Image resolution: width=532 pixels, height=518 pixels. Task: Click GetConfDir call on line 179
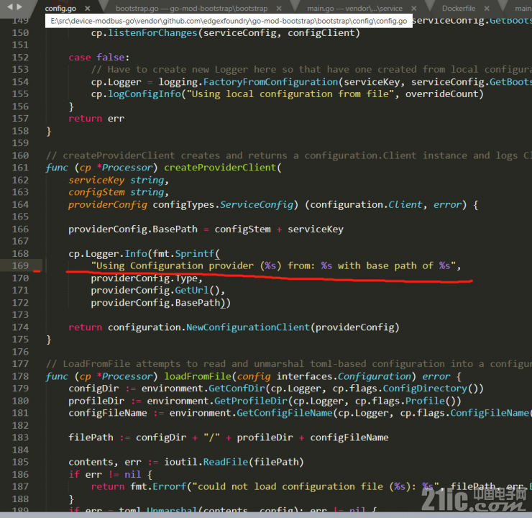click(x=237, y=388)
